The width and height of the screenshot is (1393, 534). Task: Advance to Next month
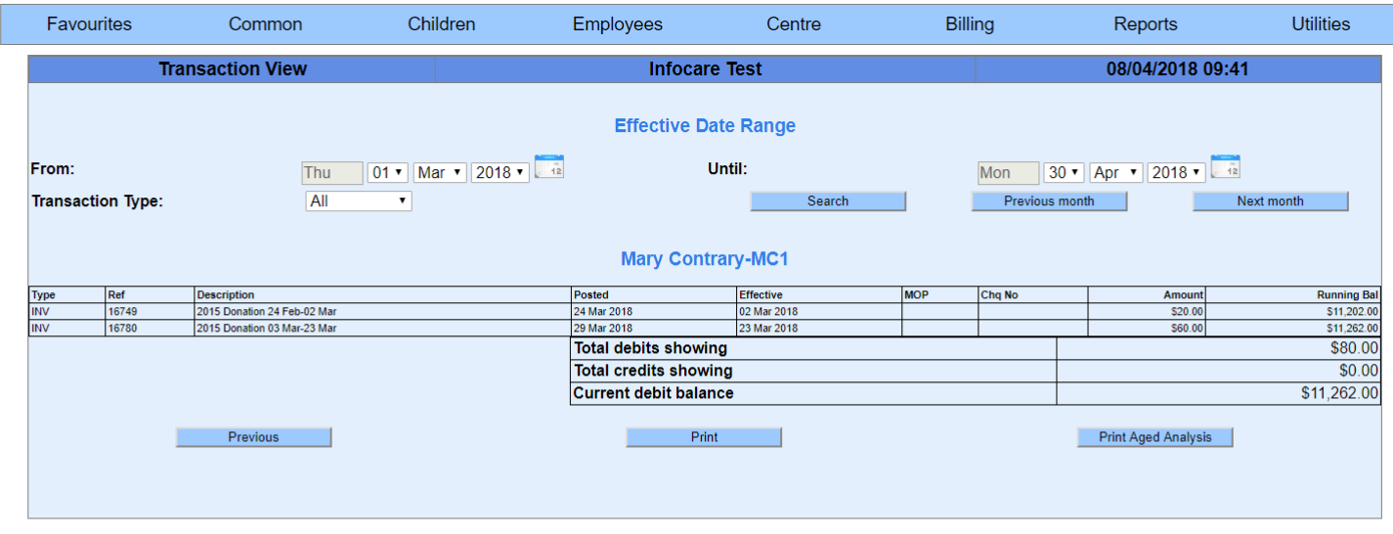pos(1270,201)
